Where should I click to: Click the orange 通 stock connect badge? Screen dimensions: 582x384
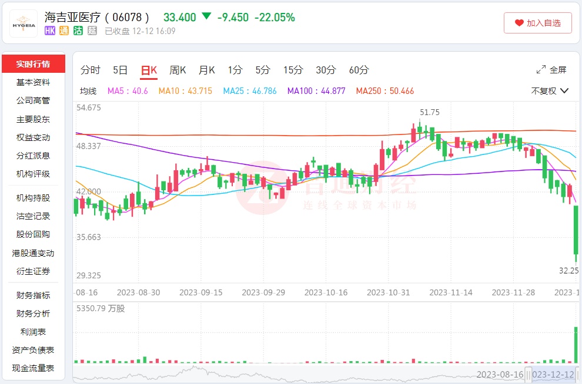(64, 31)
